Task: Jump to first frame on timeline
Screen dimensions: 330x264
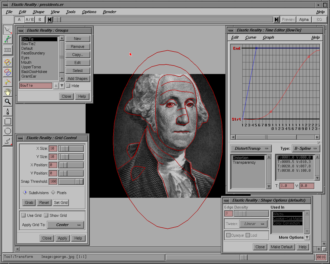Action: [50, 20]
